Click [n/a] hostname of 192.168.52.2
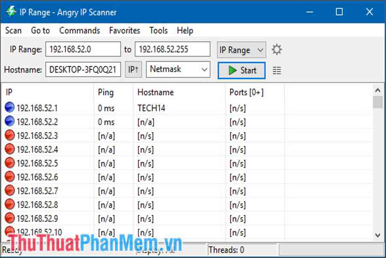 point(146,122)
